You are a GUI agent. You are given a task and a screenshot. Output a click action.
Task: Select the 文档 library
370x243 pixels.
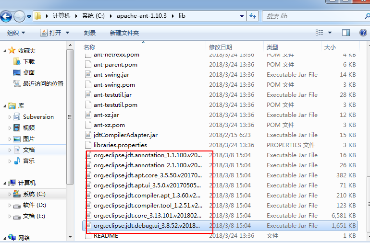point(29,150)
